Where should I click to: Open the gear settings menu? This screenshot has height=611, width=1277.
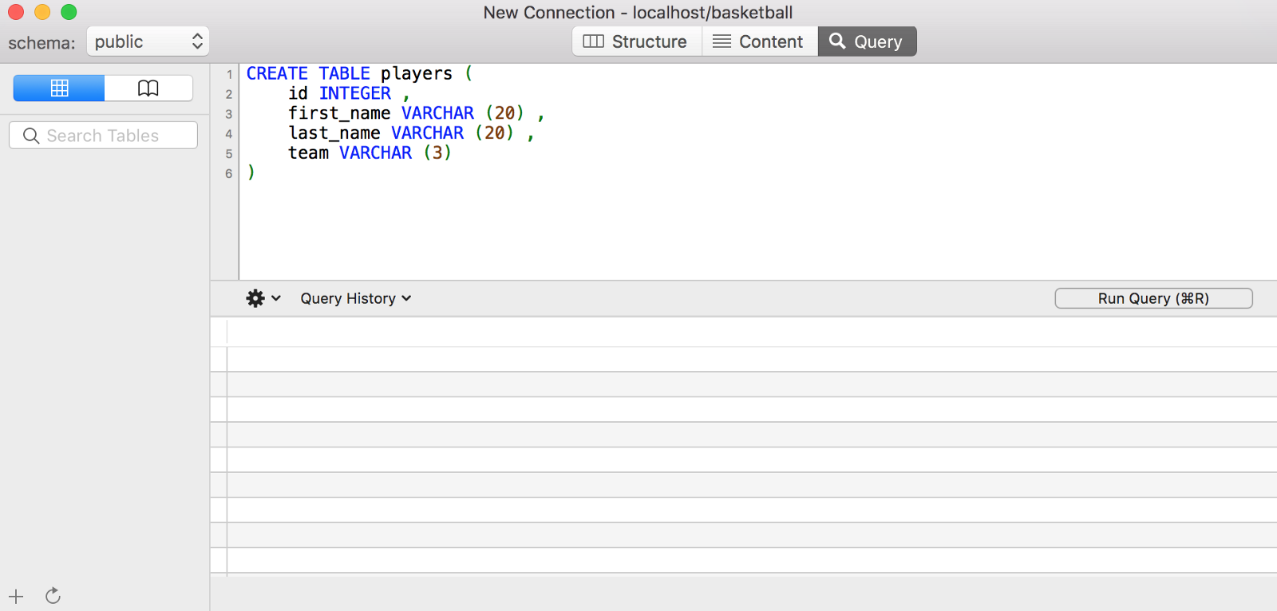pos(263,298)
